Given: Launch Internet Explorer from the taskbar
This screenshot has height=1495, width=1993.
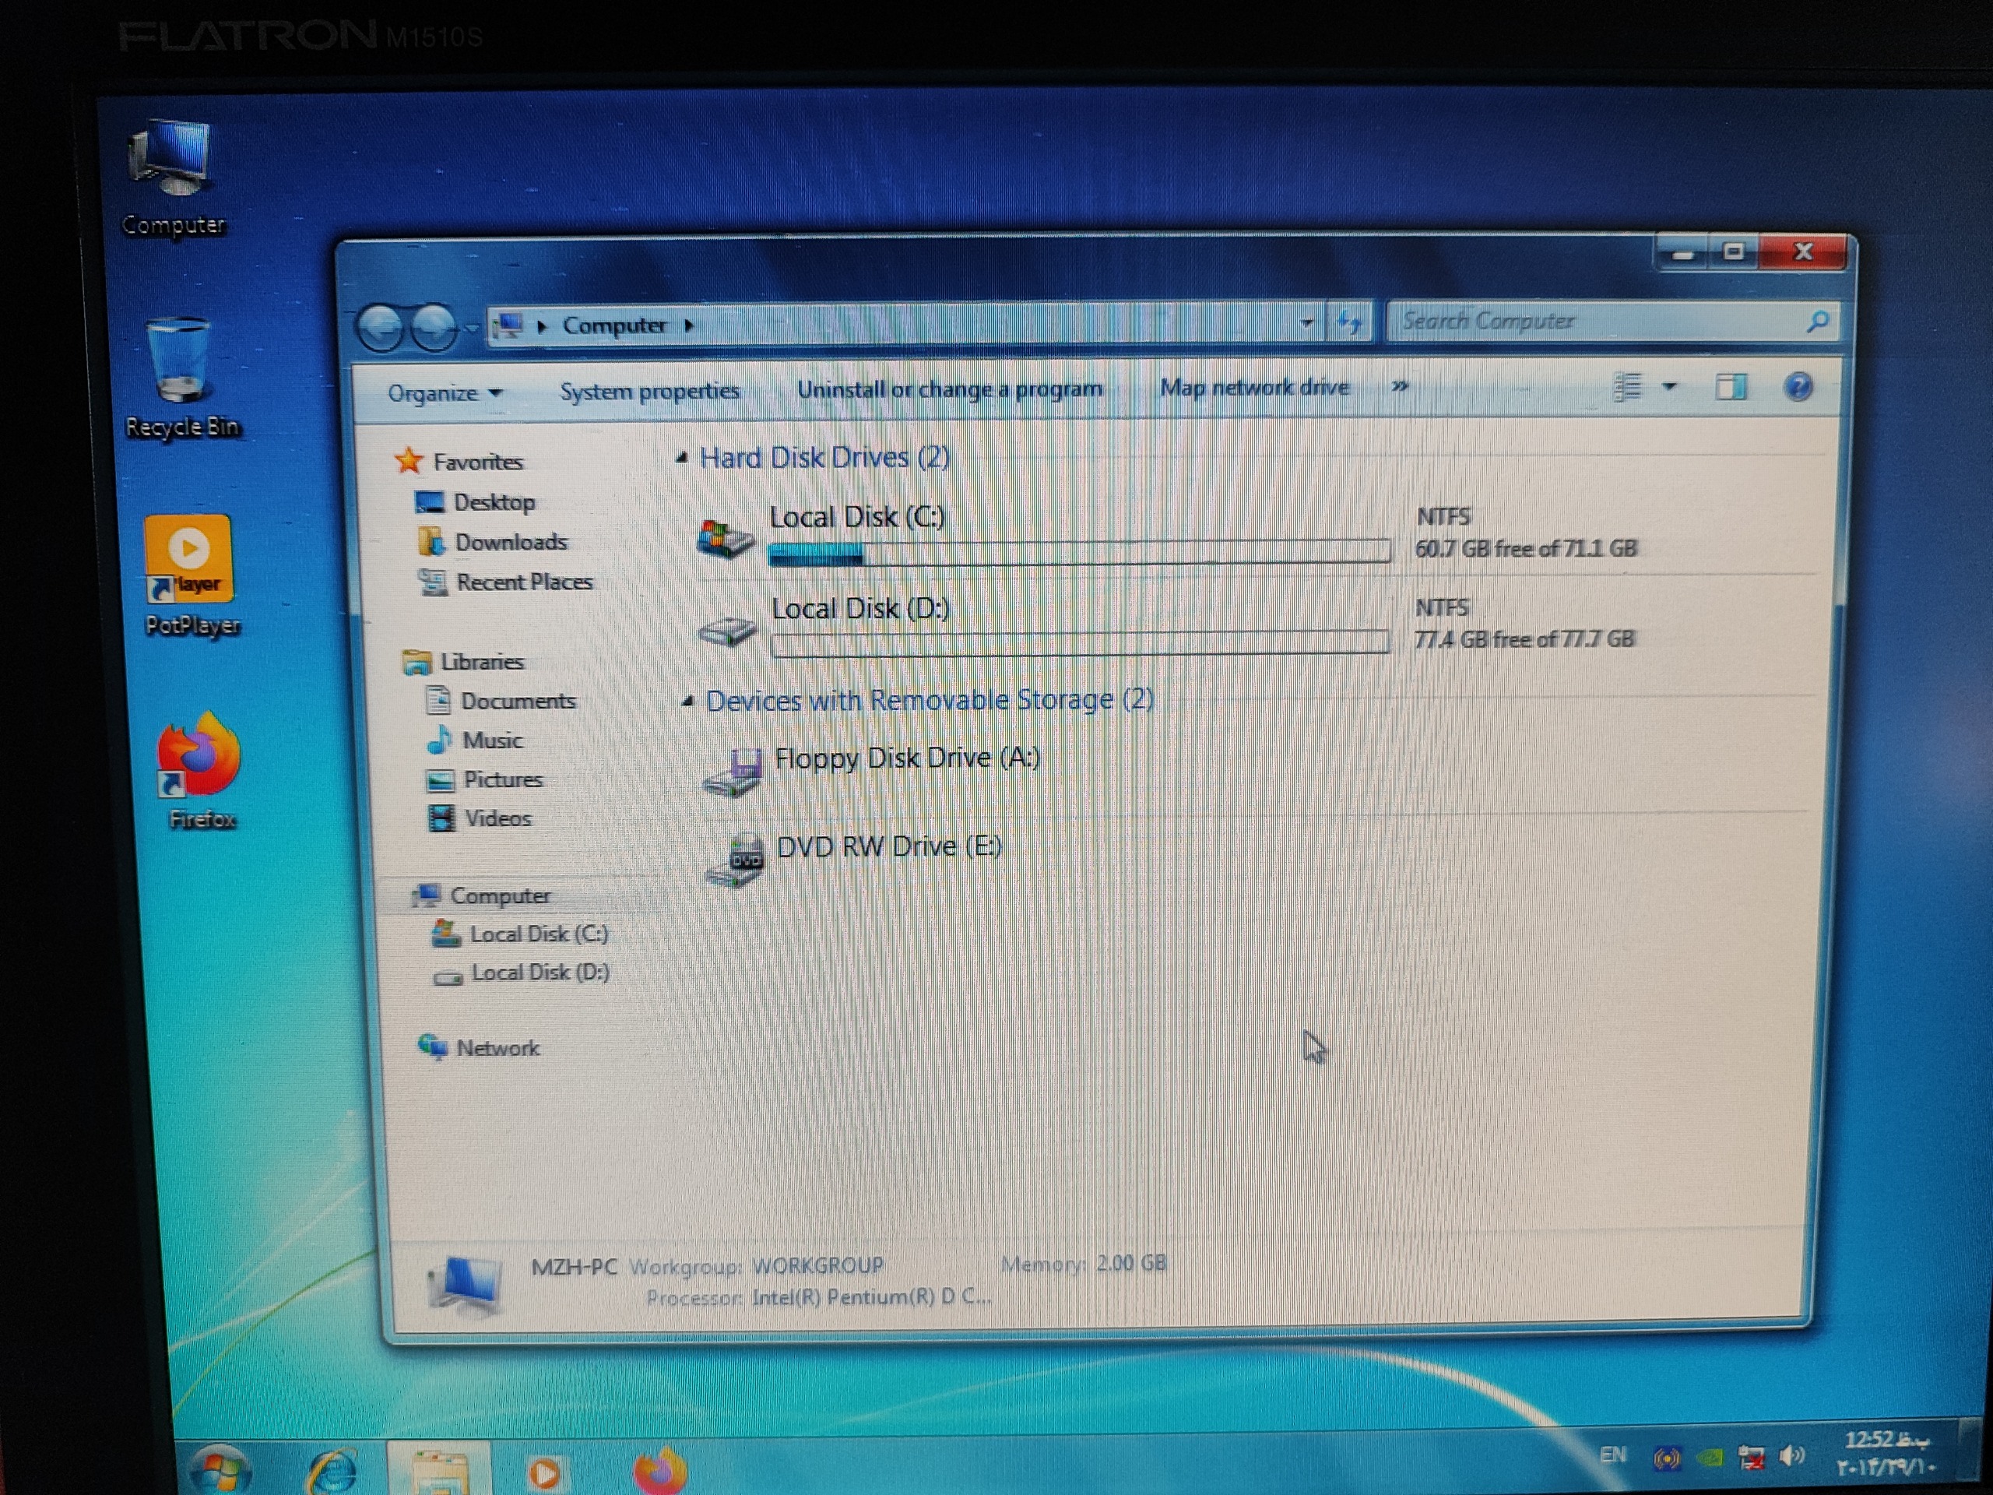Looking at the screenshot, I should pyautogui.click(x=333, y=1471).
